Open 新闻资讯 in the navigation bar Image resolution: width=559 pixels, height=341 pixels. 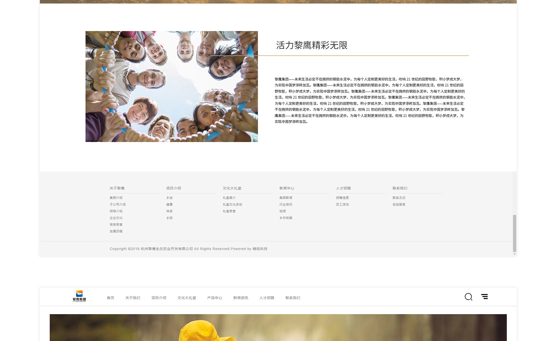point(240,298)
